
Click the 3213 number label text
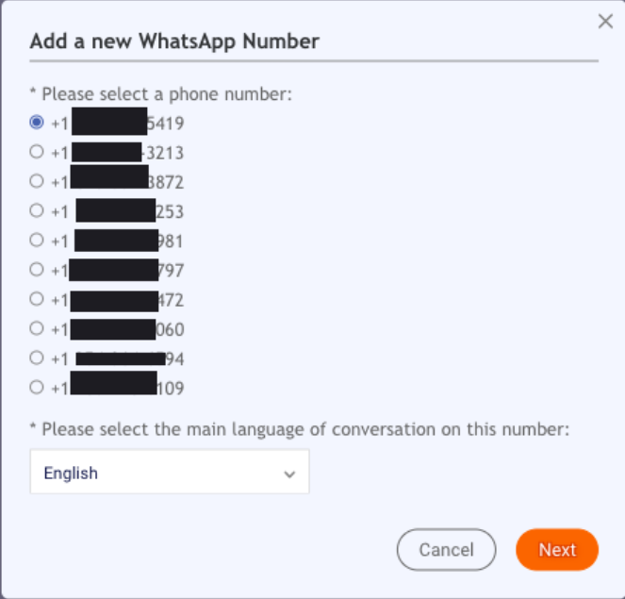(x=118, y=153)
